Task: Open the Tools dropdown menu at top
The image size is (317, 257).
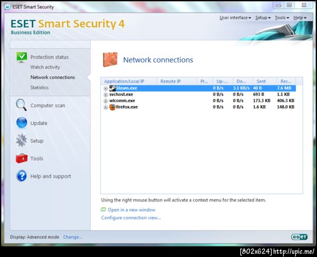Action: click(282, 18)
